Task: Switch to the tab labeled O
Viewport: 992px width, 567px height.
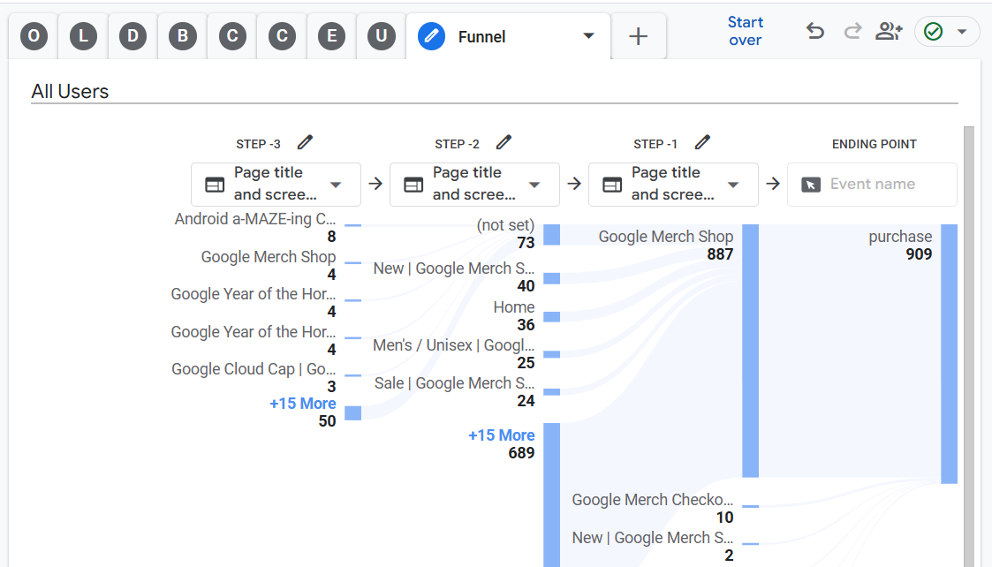Action: click(34, 36)
